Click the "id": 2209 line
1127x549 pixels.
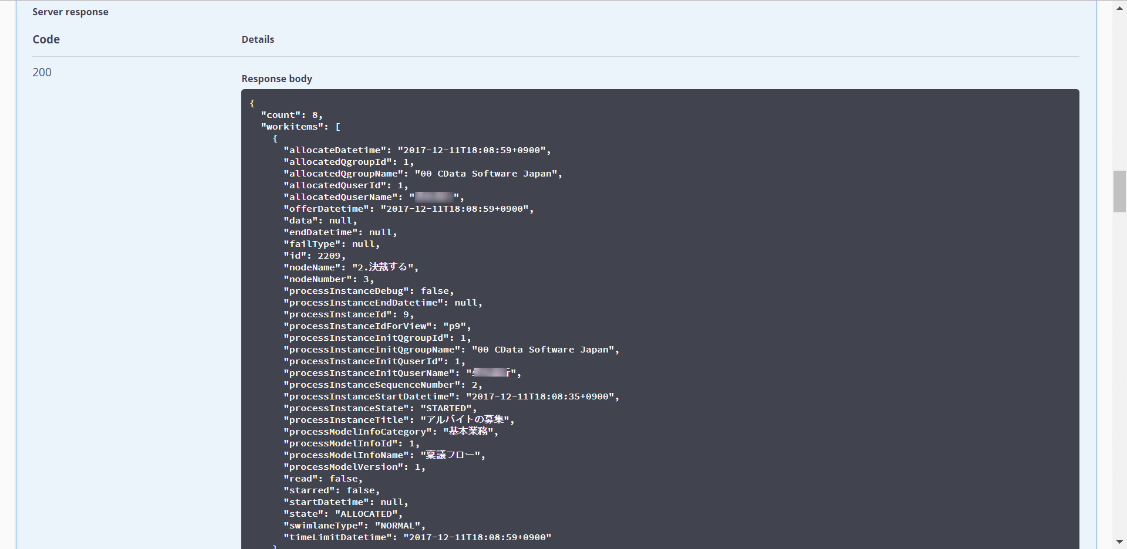click(315, 256)
